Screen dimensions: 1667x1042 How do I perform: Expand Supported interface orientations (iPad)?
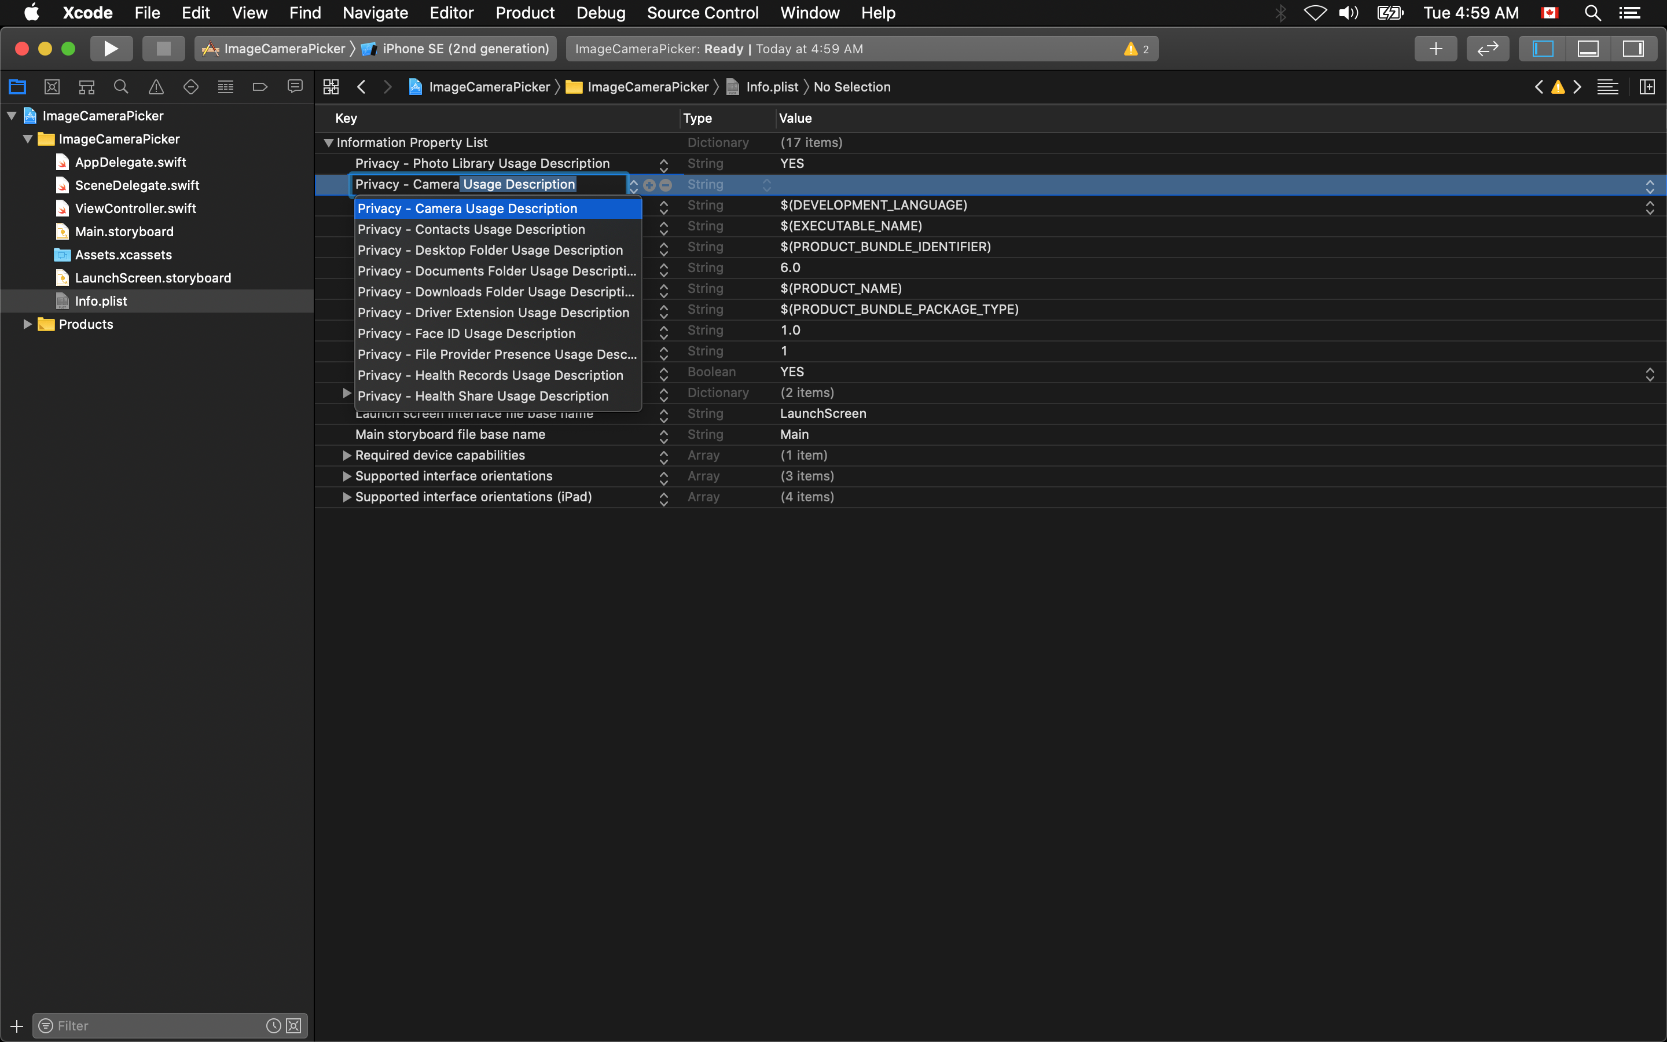[x=347, y=497]
